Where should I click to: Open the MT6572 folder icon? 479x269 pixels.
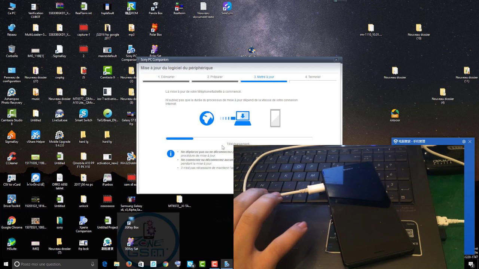179,201
